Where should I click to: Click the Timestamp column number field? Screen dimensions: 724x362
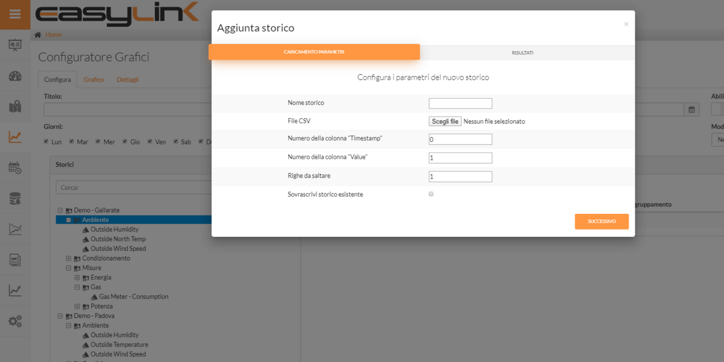[x=460, y=139]
